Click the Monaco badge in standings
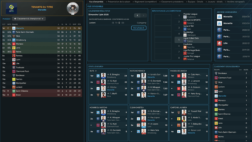252x142 pixels. [x=14, y=44]
